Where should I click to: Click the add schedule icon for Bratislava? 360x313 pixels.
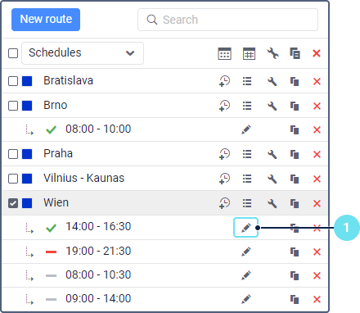[x=224, y=81]
